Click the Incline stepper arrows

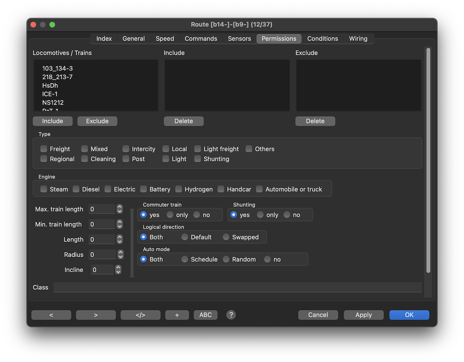[118, 270]
